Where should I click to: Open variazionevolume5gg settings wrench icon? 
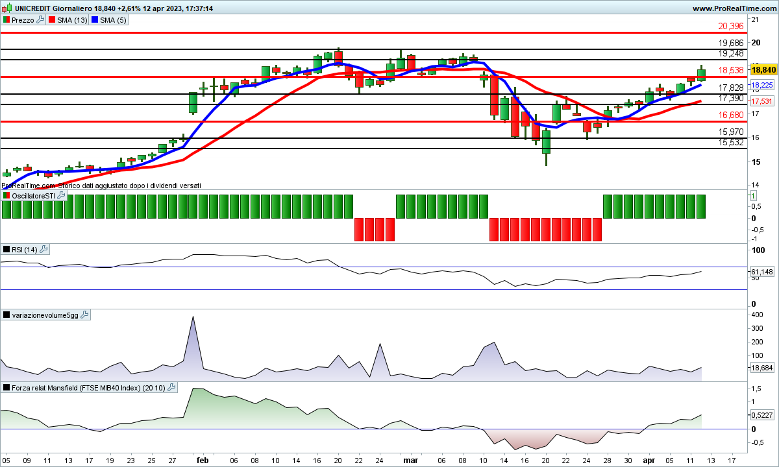pyautogui.click(x=84, y=315)
